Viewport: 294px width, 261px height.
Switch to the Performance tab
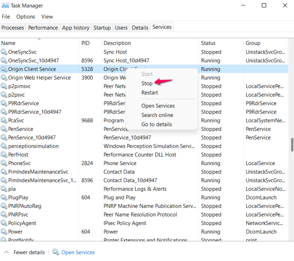tap(43, 28)
